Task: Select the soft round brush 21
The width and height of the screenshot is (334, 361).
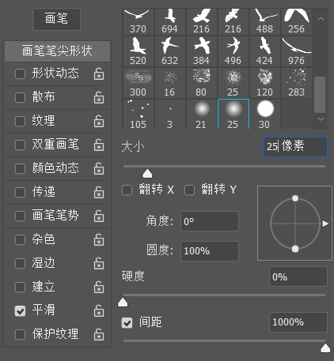Action: click(x=202, y=115)
